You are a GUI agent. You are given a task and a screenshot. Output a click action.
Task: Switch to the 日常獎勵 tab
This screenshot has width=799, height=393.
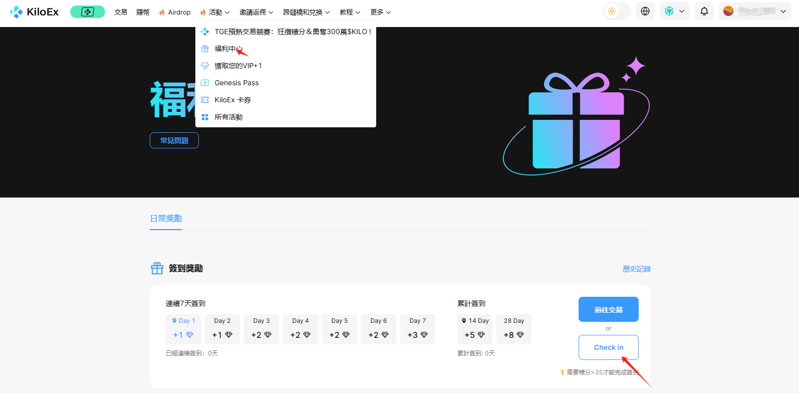(x=166, y=219)
